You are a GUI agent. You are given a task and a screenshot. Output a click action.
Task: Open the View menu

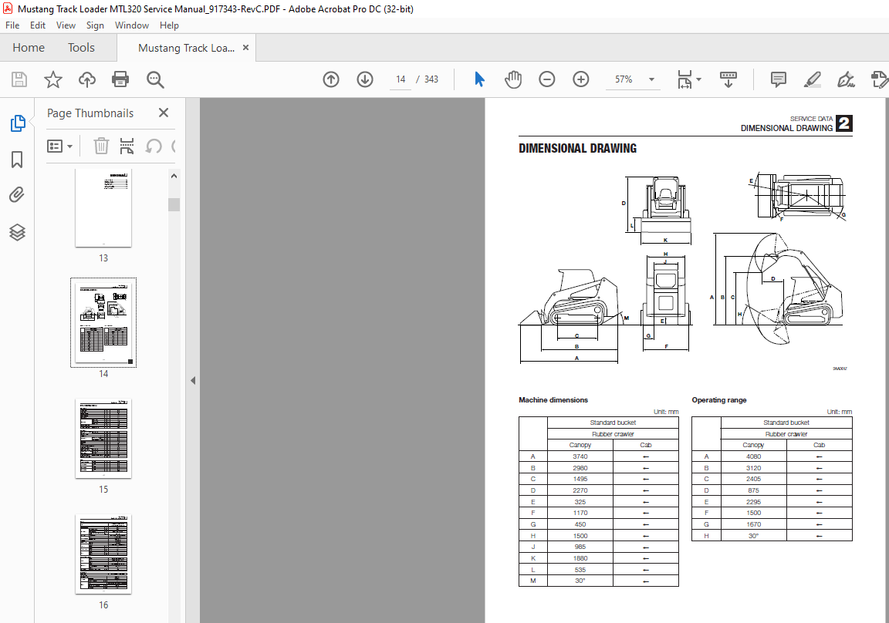[x=66, y=25]
